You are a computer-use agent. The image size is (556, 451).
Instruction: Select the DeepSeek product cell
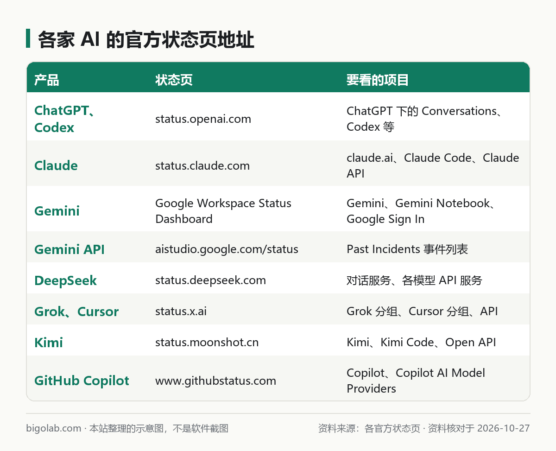click(65, 280)
